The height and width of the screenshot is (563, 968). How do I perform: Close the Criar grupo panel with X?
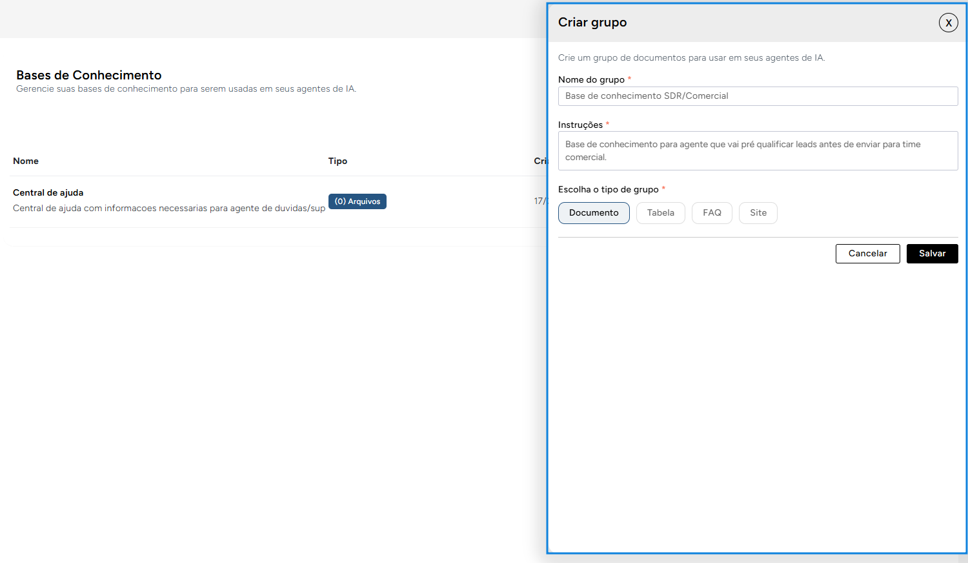[x=948, y=23]
